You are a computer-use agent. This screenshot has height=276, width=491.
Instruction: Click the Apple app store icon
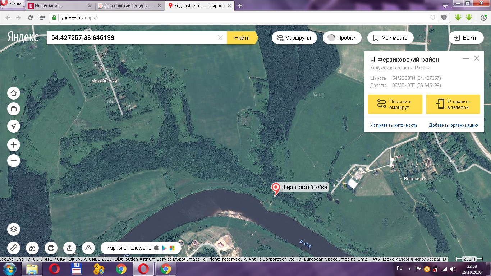[x=156, y=248]
